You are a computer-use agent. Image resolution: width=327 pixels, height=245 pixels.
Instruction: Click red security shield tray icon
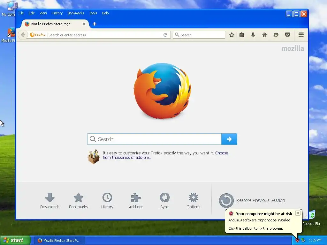click(297, 241)
